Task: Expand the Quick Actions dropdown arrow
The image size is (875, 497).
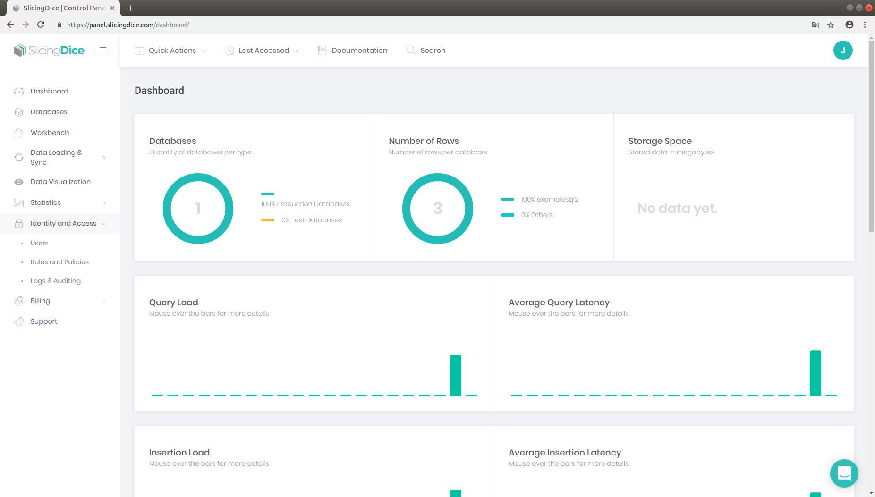Action: [204, 51]
